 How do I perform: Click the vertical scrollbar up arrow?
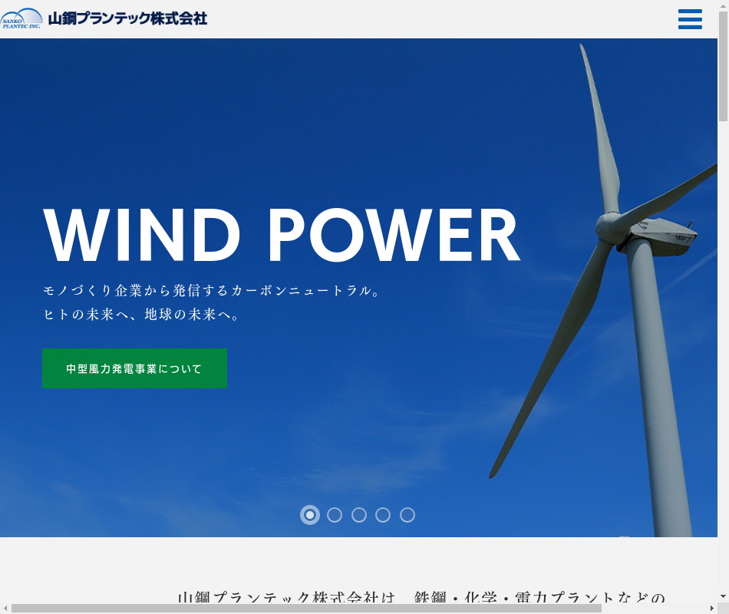click(x=723, y=5)
